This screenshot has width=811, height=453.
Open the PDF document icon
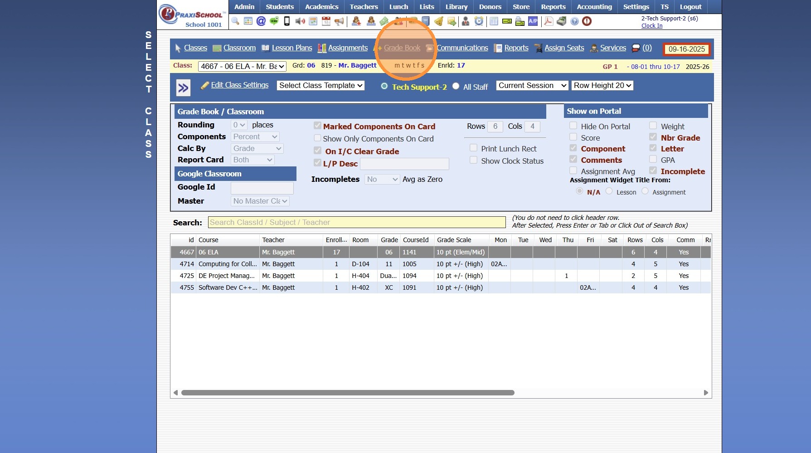click(x=549, y=21)
